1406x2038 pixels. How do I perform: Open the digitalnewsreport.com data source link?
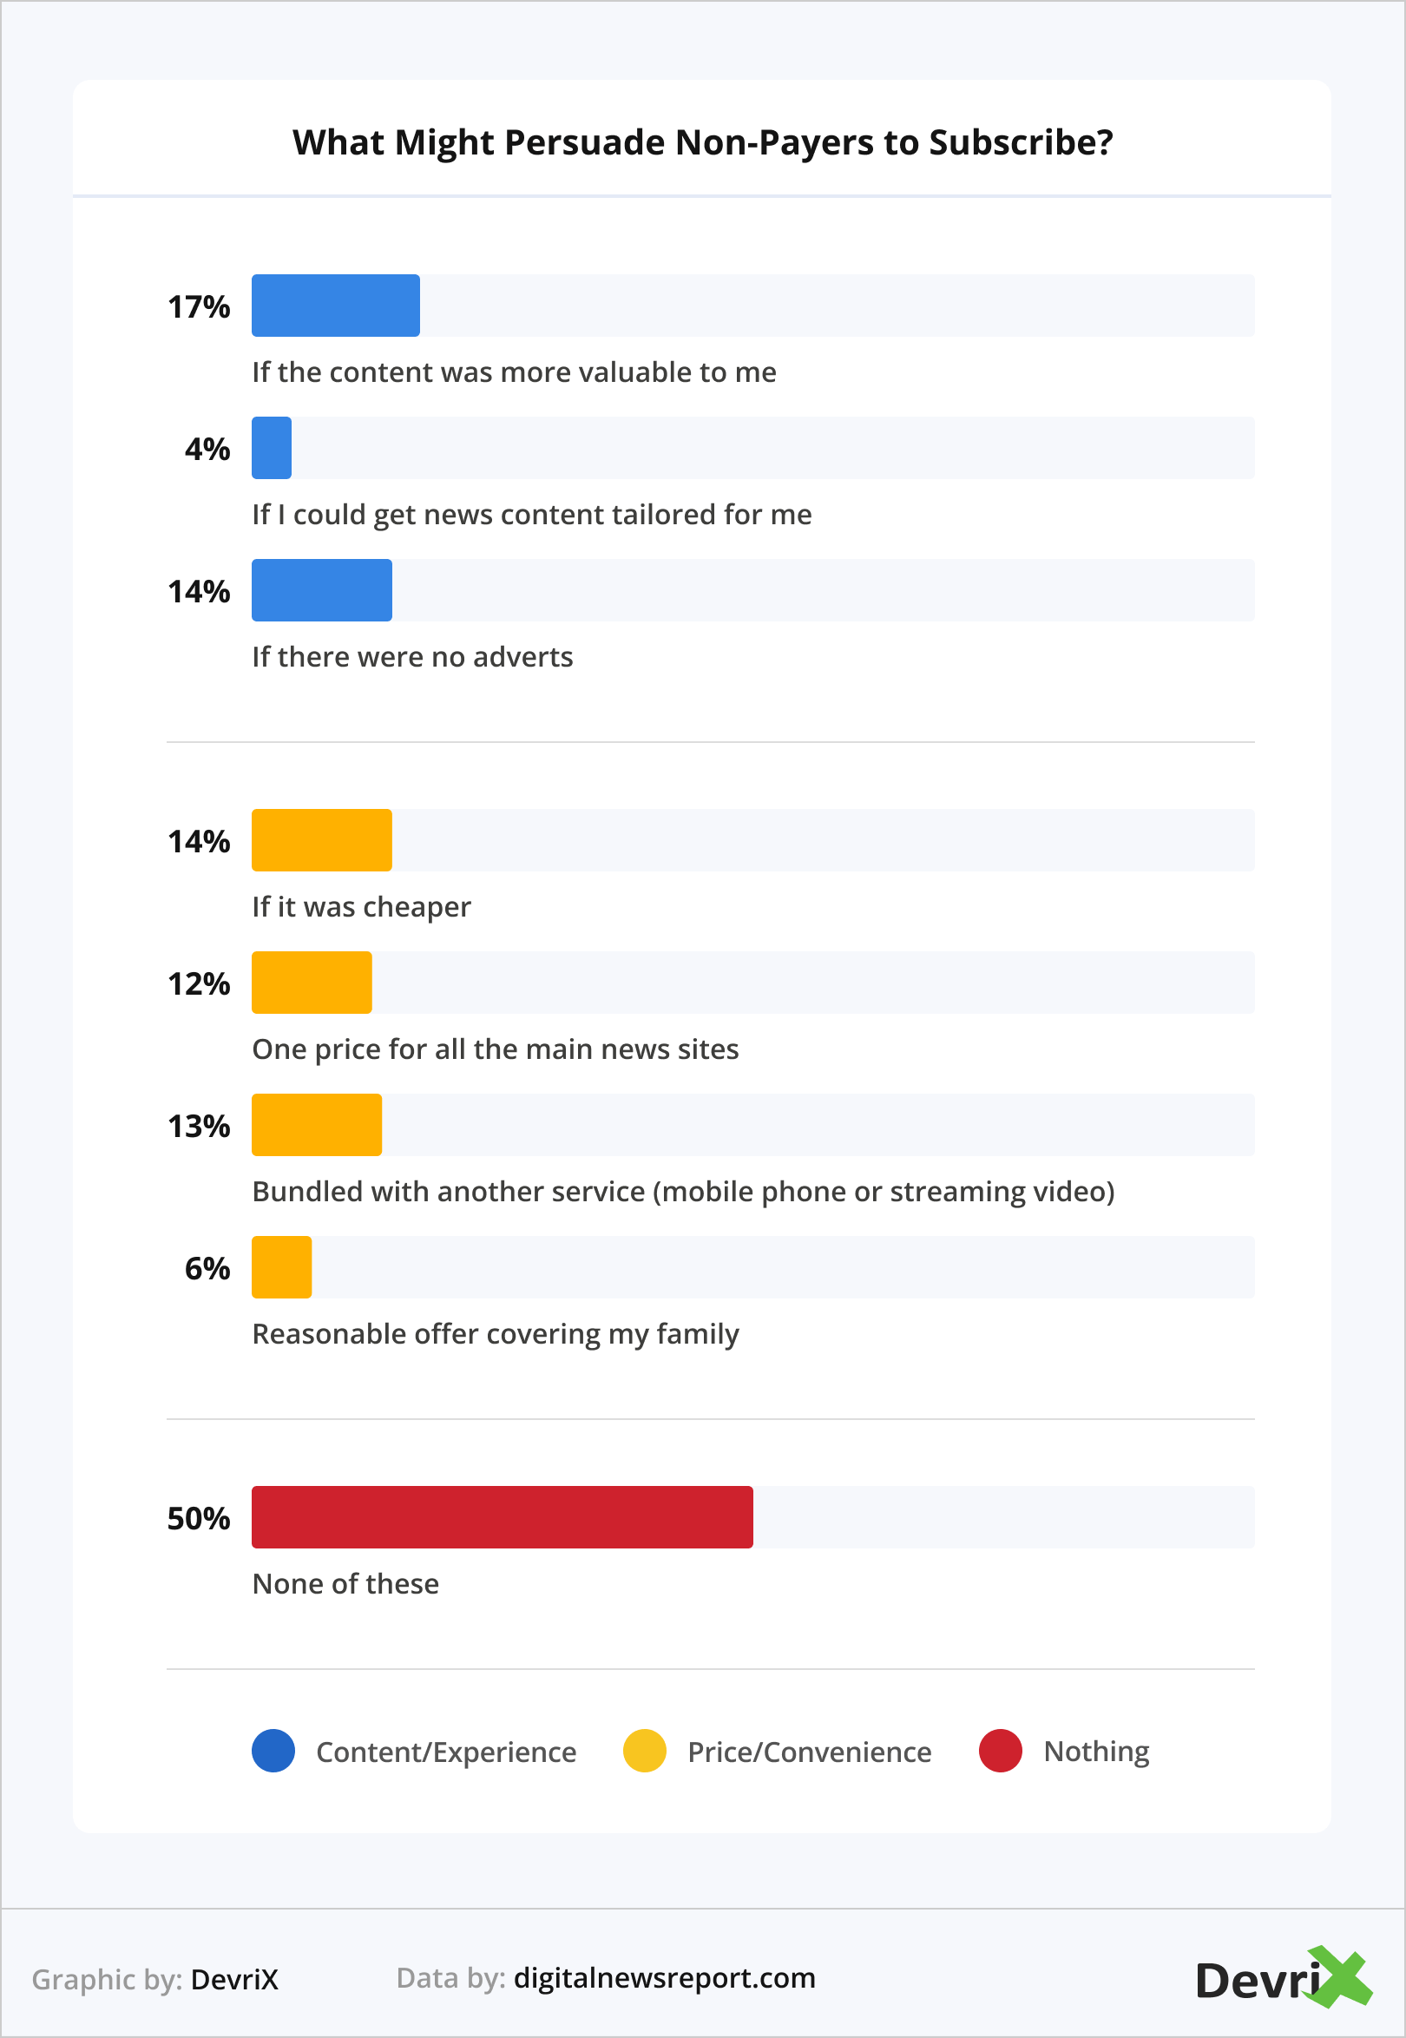(664, 1978)
